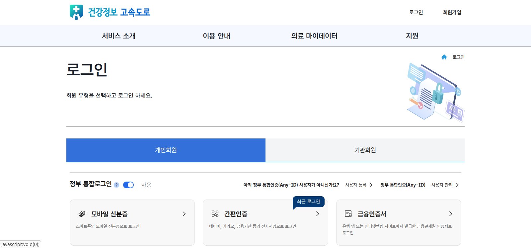The image size is (531, 248).
Task: Click the 금융인증서 description text
Action: 397,229
